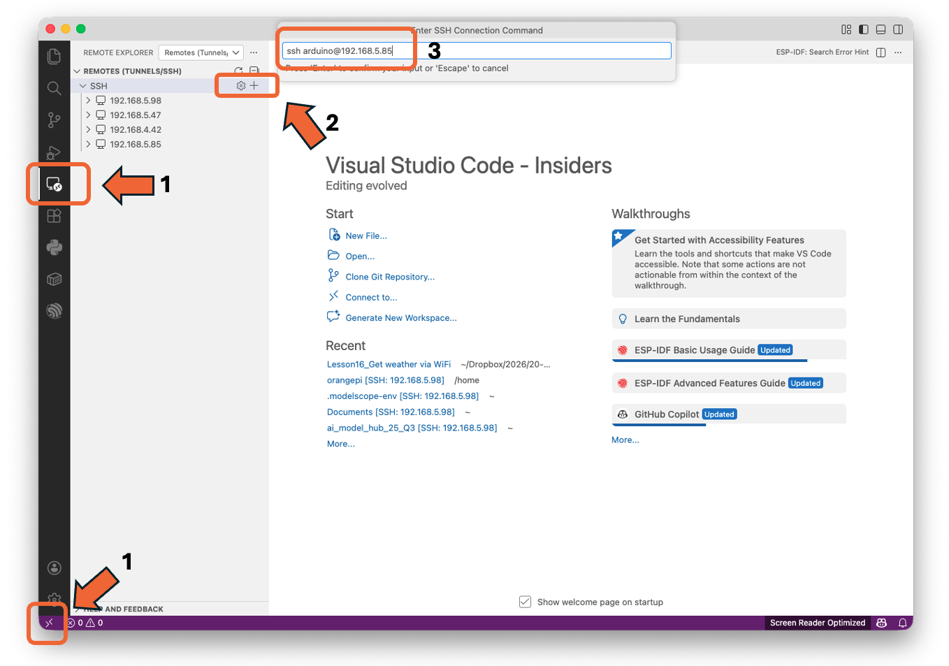Collapse all in Remotes view
Screen dimensions: 949x666
pyautogui.click(x=254, y=71)
